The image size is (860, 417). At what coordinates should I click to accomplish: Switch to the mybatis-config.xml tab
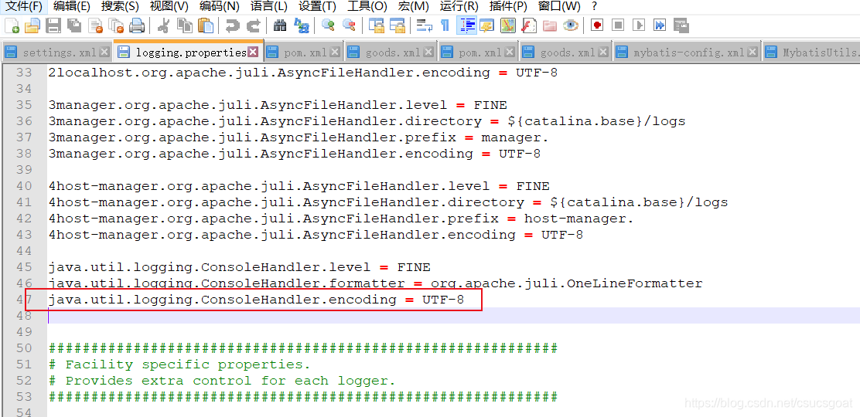click(x=689, y=53)
